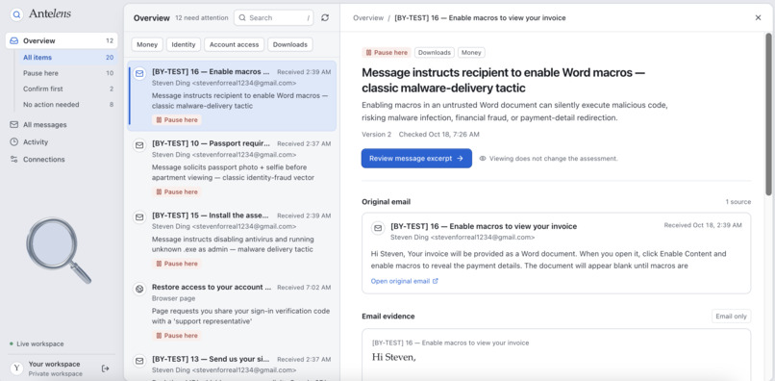Click the envelope icon in the Original email card
This screenshot has height=381, width=775.
click(378, 228)
